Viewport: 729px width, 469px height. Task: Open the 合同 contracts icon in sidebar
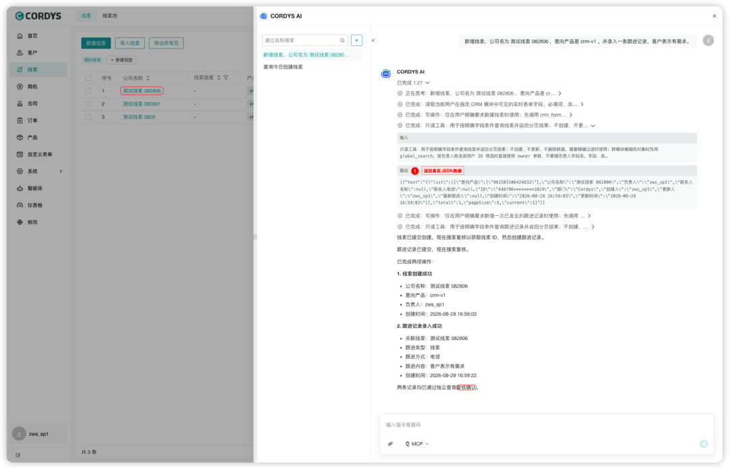pos(20,104)
